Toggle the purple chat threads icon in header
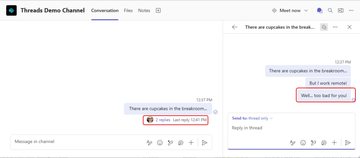 [320, 11]
